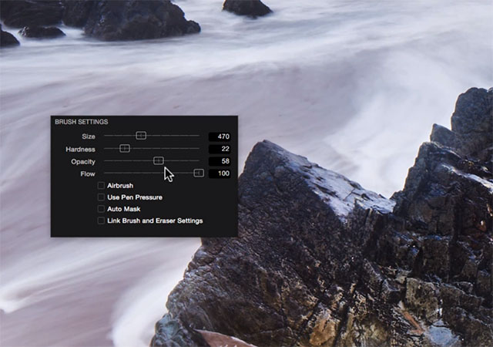Viewport: 493px width, 347px height.
Task: Turn on the Auto Mask checkbox
Action: (x=101, y=209)
